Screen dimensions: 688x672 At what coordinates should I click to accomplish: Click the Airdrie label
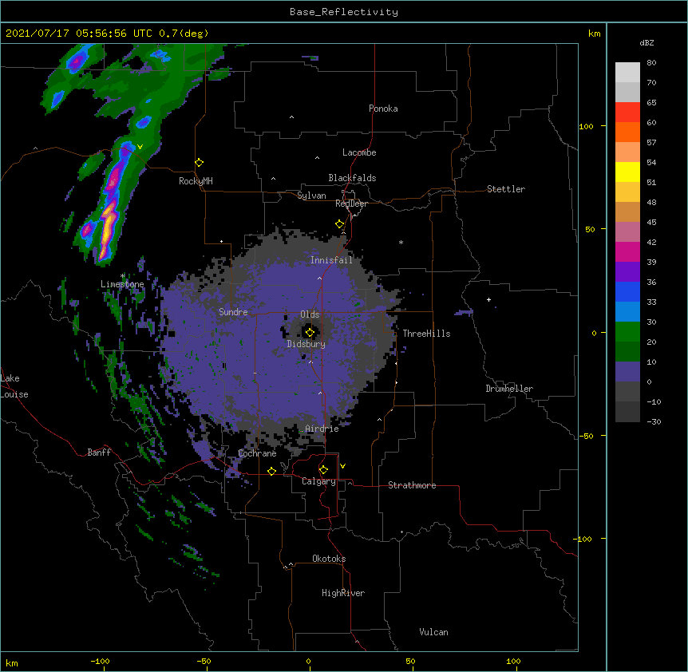322,429
